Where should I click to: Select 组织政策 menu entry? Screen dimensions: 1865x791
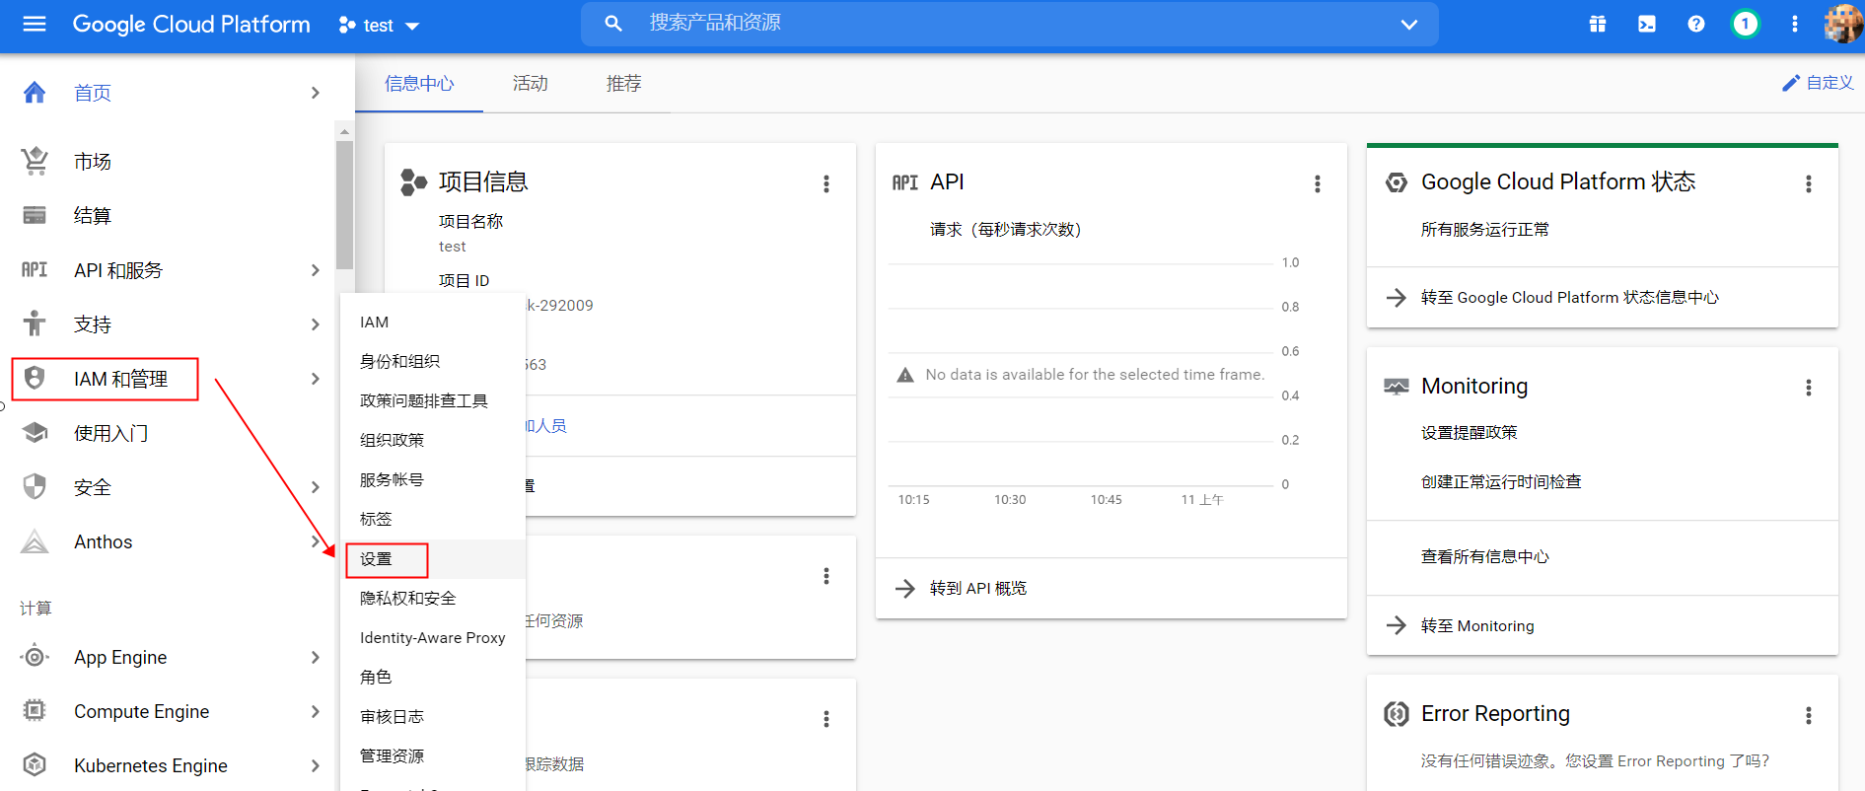(433, 440)
